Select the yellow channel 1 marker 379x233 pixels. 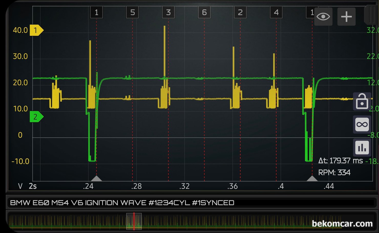pos(36,30)
